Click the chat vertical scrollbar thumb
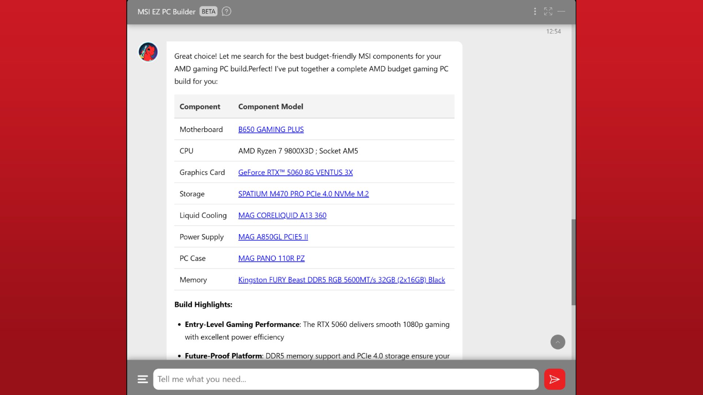 click(573, 262)
